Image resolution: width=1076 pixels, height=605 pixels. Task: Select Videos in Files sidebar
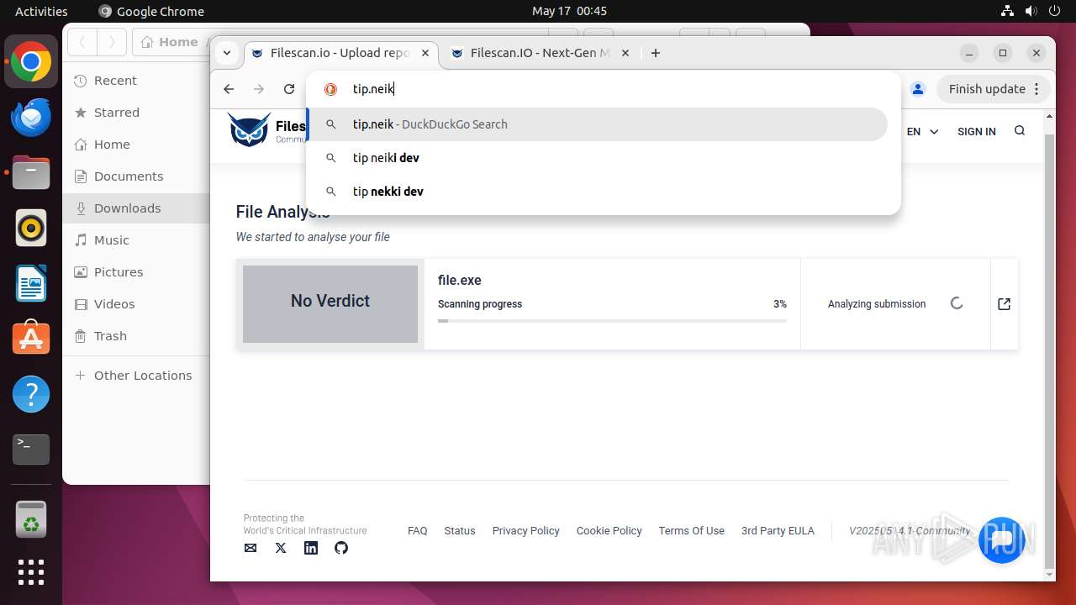pos(136,304)
